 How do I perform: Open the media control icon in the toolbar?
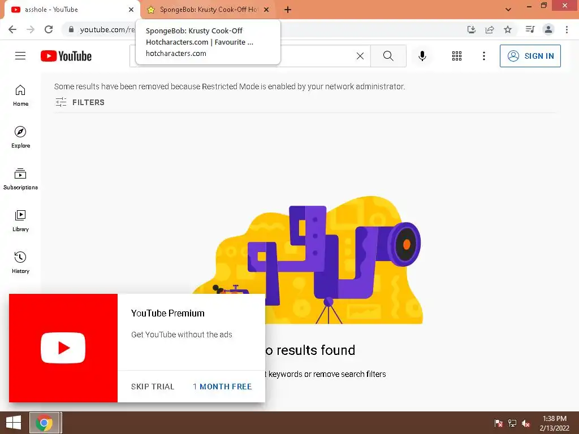coord(530,29)
